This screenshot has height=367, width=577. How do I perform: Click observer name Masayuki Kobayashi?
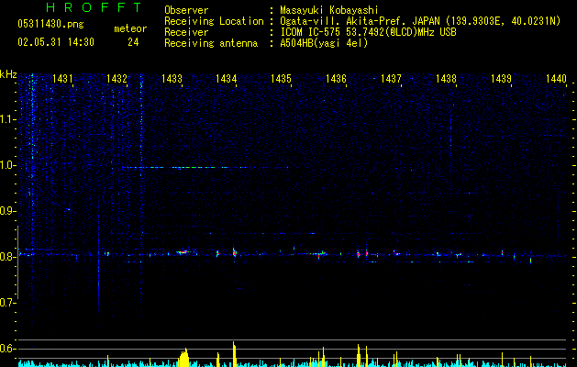click(x=329, y=10)
